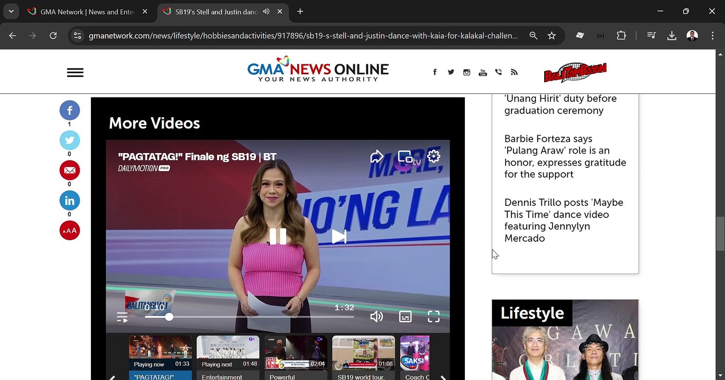
Task: Open video player settings gear
Action: pos(434,156)
